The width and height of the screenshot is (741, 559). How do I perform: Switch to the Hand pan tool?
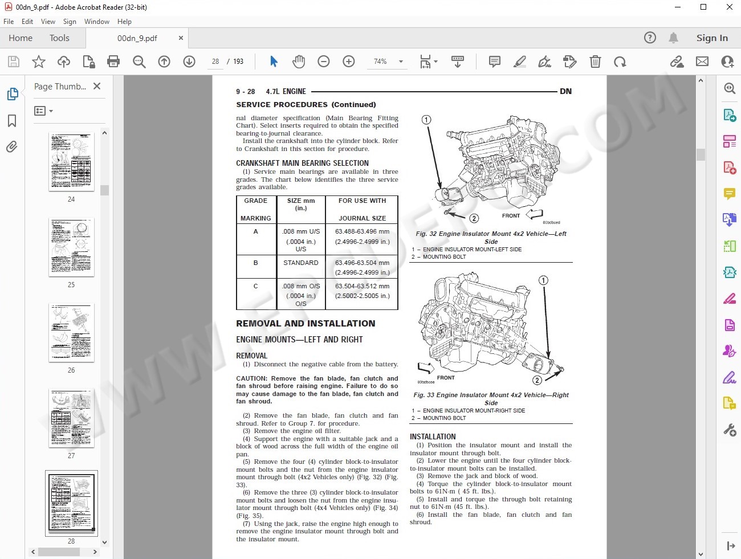[x=299, y=62]
